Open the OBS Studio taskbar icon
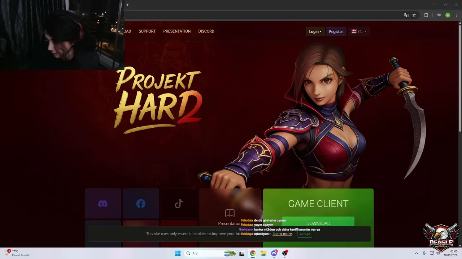Screen dimensions: 462x259 pos(285,253)
